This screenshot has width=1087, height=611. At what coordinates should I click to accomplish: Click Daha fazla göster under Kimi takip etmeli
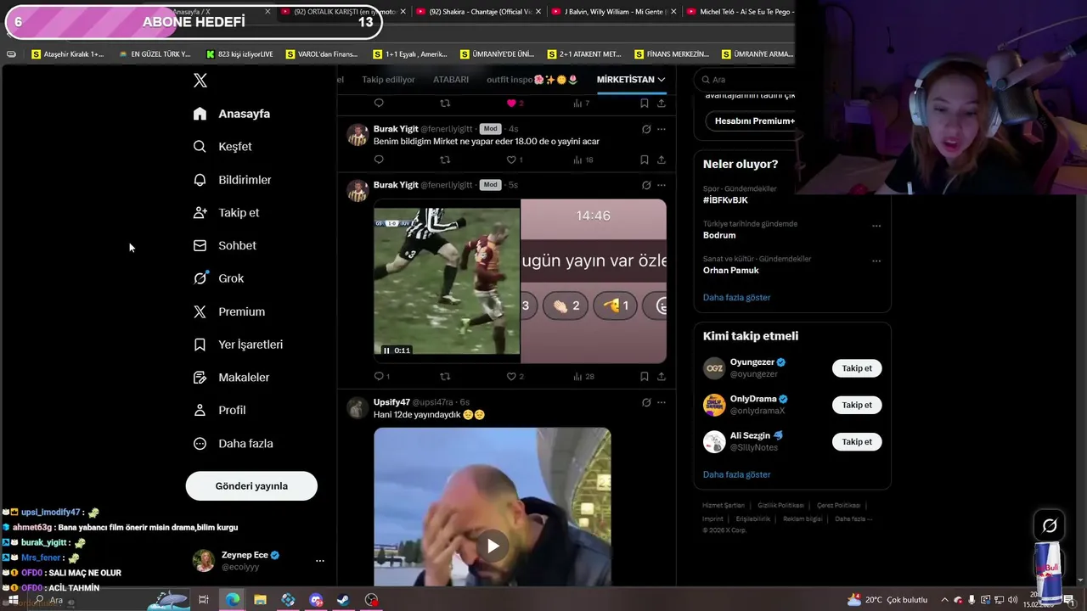pyautogui.click(x=736, y=474)
